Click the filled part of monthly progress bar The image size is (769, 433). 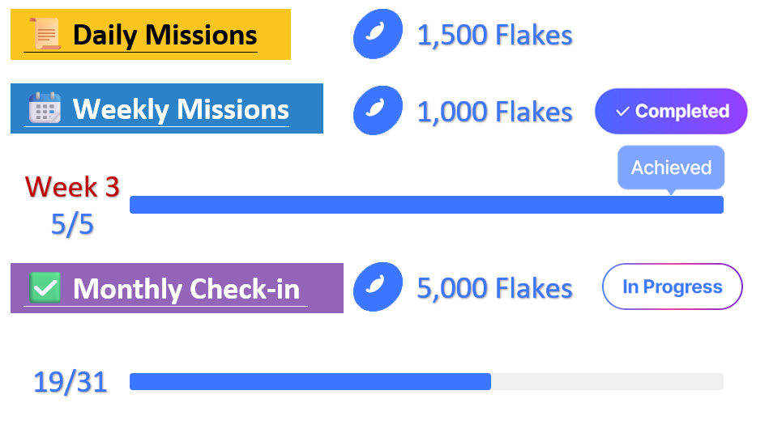point(310,381)
